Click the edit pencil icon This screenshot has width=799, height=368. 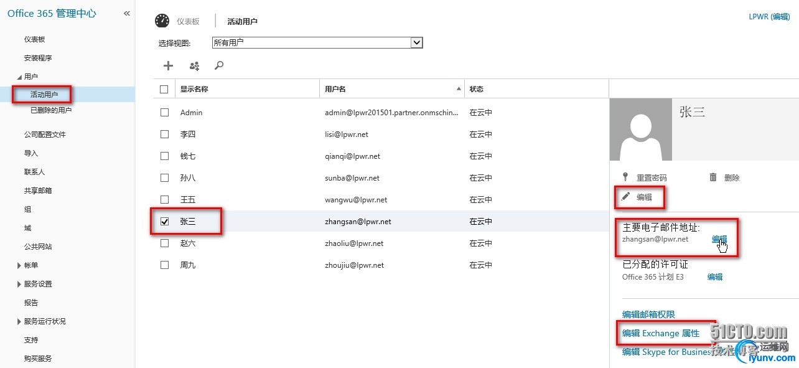click(x=626, y=197)
